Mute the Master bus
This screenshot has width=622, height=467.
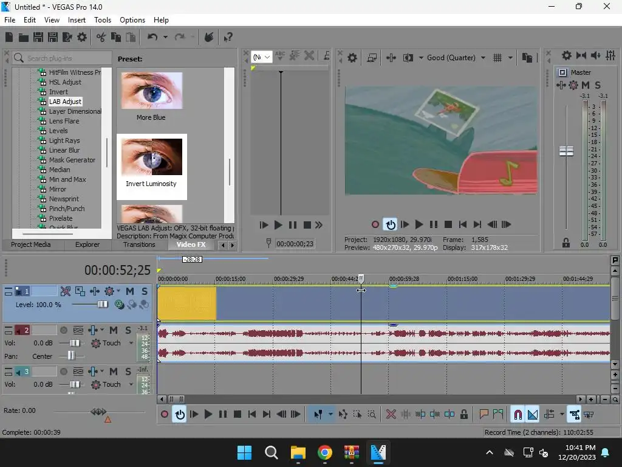(585, 85)
